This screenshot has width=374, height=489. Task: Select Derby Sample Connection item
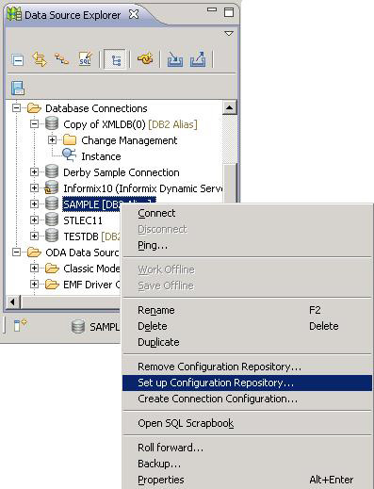122,172
